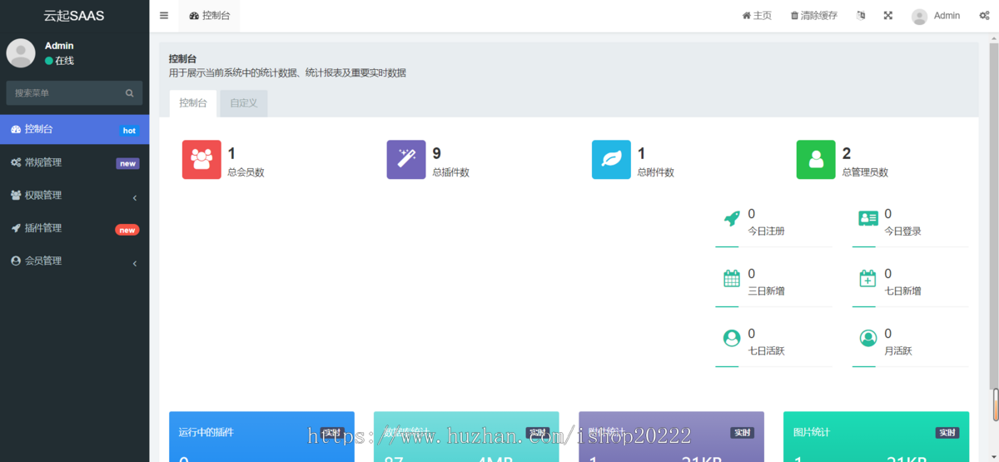Select 控制台 in the sidebar menu
Image resolution: width=999 pixels, height=462 pixels.
pyautogui.click(x=75, y=130)
